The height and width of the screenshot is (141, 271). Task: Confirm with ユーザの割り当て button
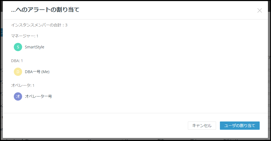tap(240, 126)
